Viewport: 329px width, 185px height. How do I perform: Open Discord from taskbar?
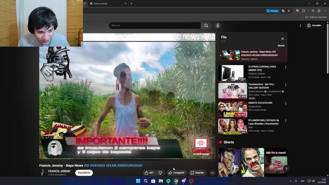(x=184, y=181)
